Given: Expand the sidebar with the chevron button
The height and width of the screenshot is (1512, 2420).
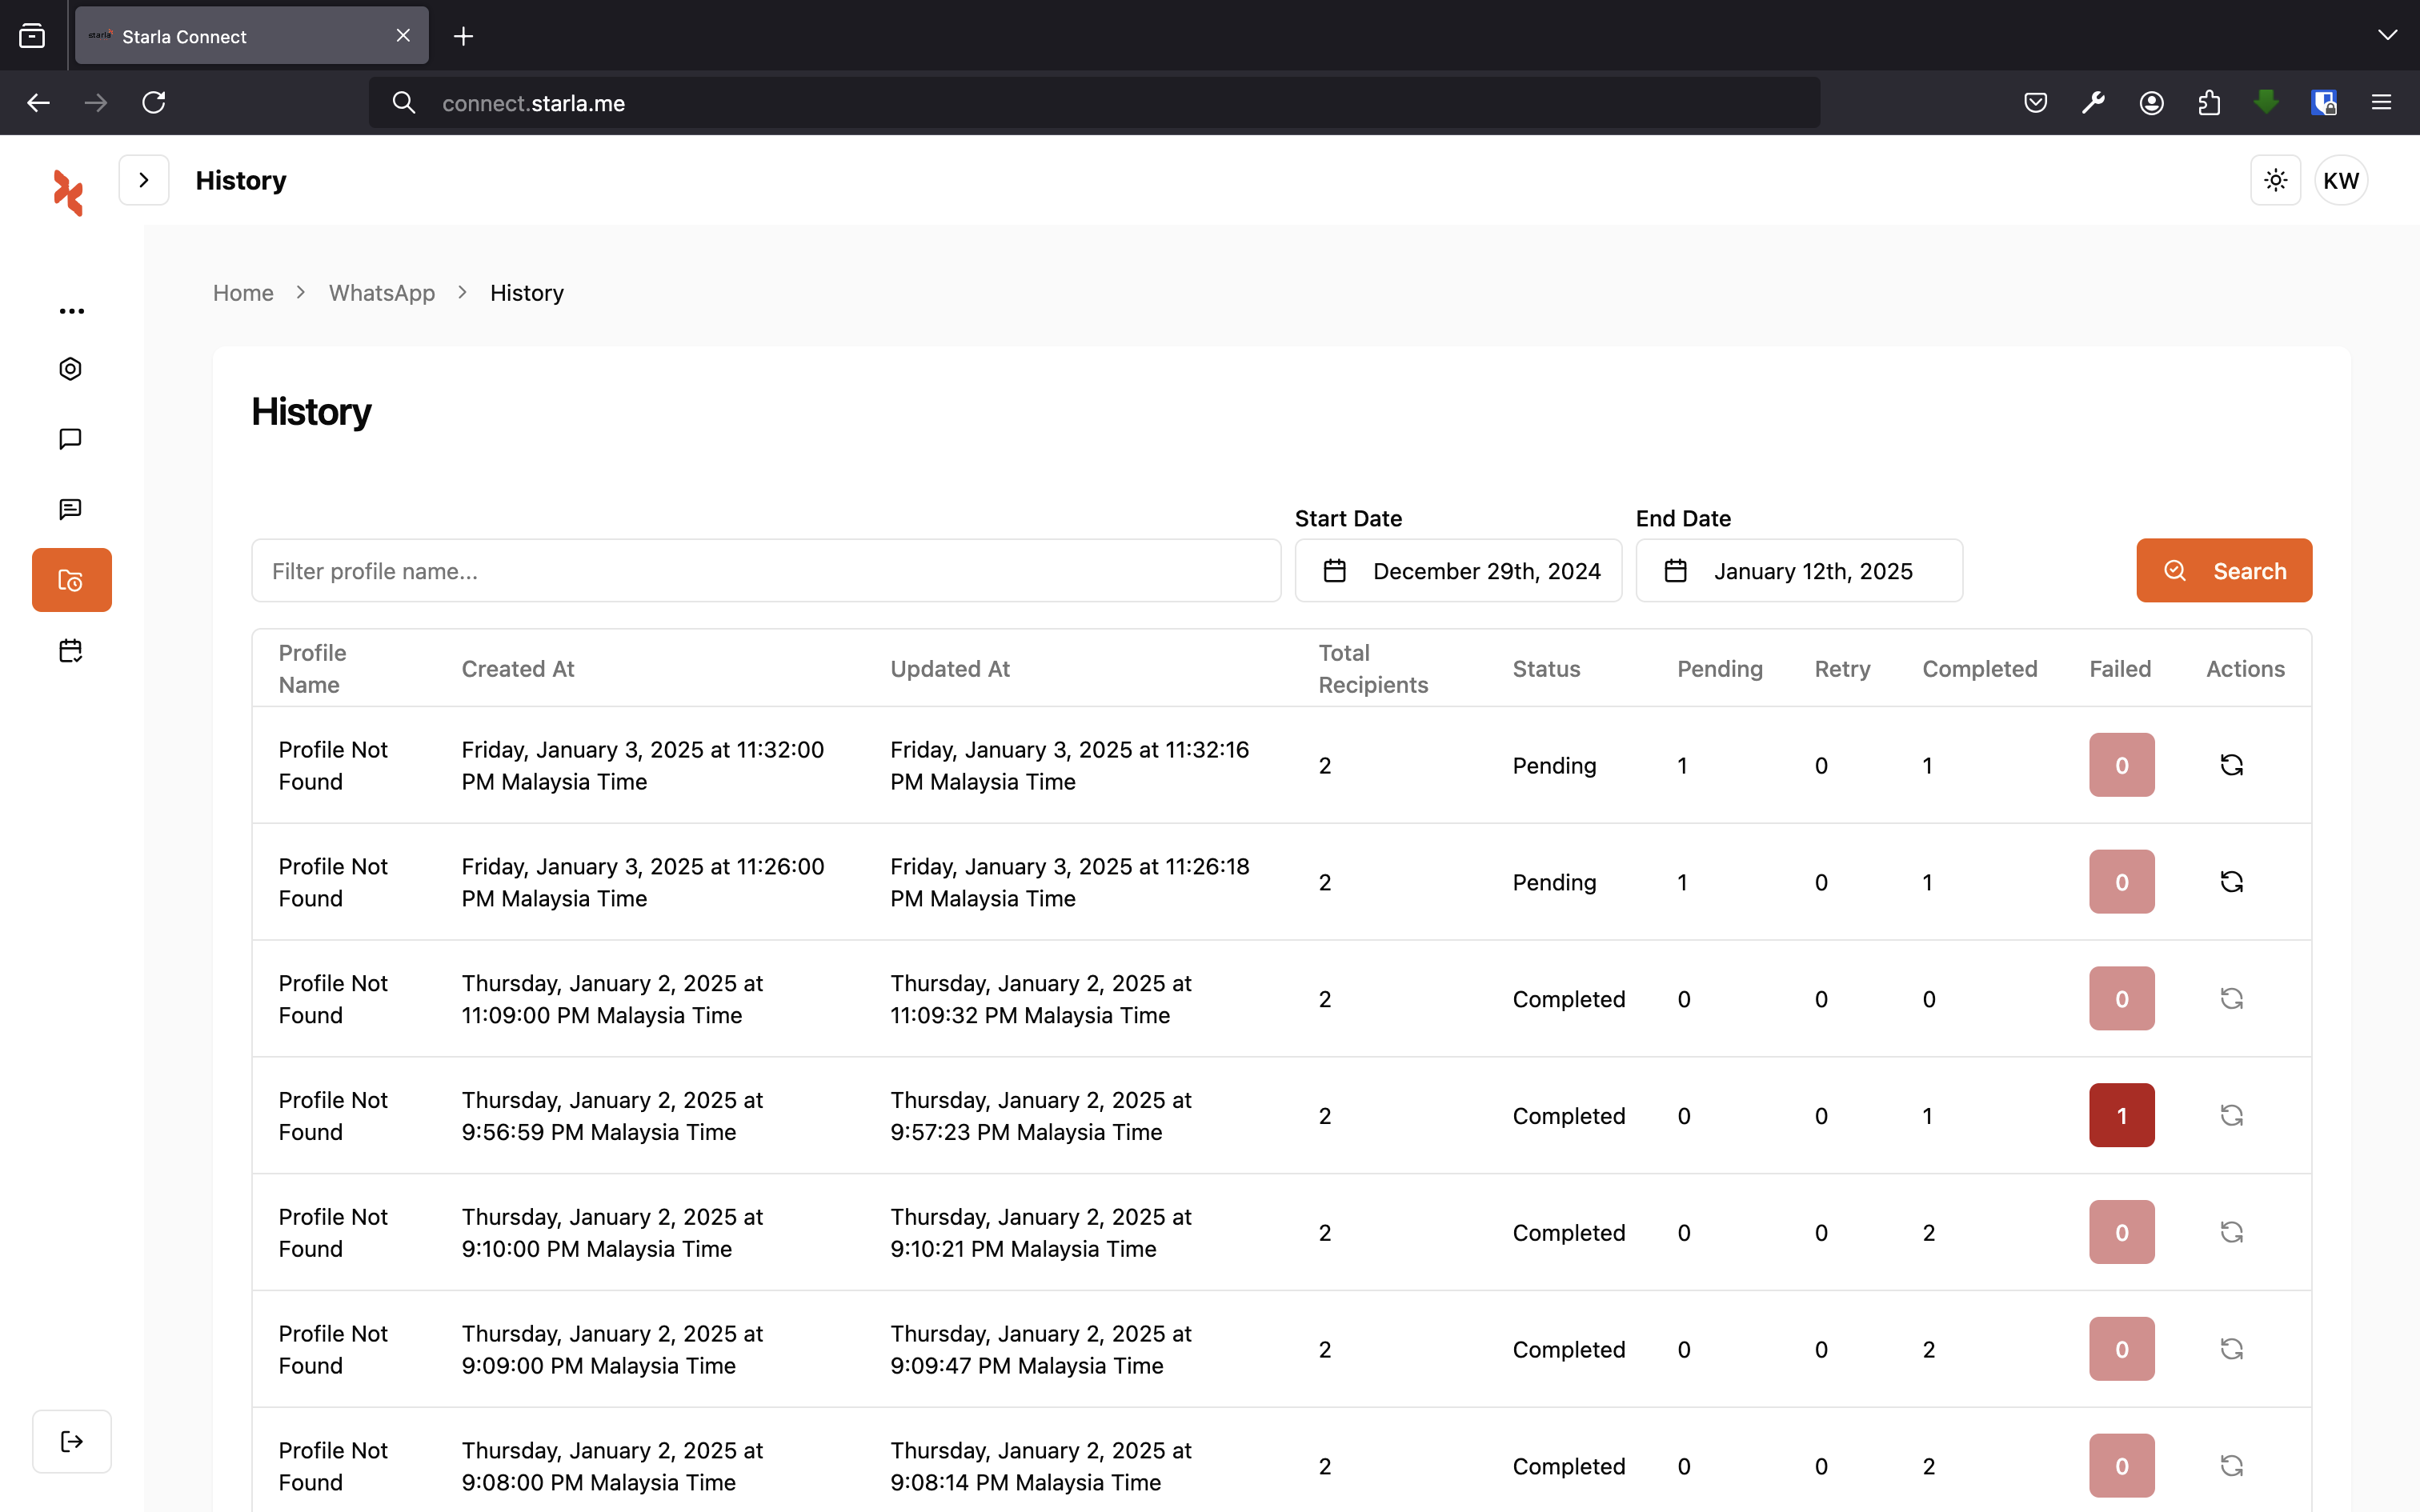Looking at the screenshot, I should (144, 180).
